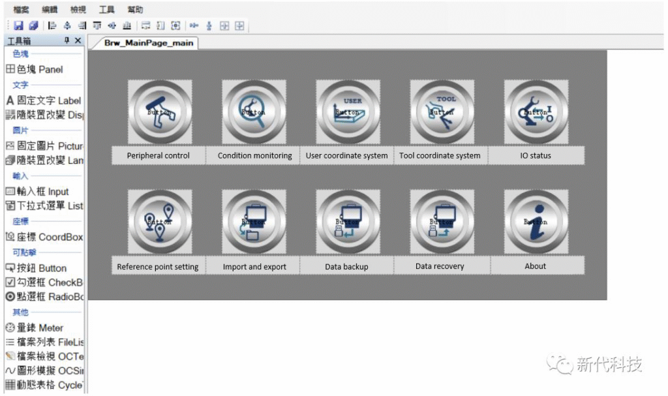
Task: Click the Data backup label
Action: [x=346, y=266]
